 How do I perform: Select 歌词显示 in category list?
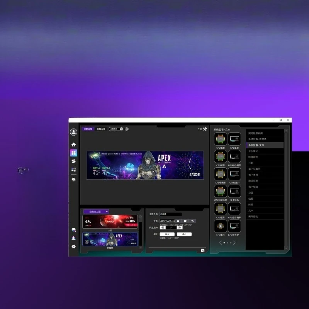(265, 181)
